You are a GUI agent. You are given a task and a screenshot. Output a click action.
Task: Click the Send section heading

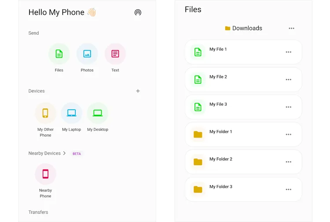(34, 33)
